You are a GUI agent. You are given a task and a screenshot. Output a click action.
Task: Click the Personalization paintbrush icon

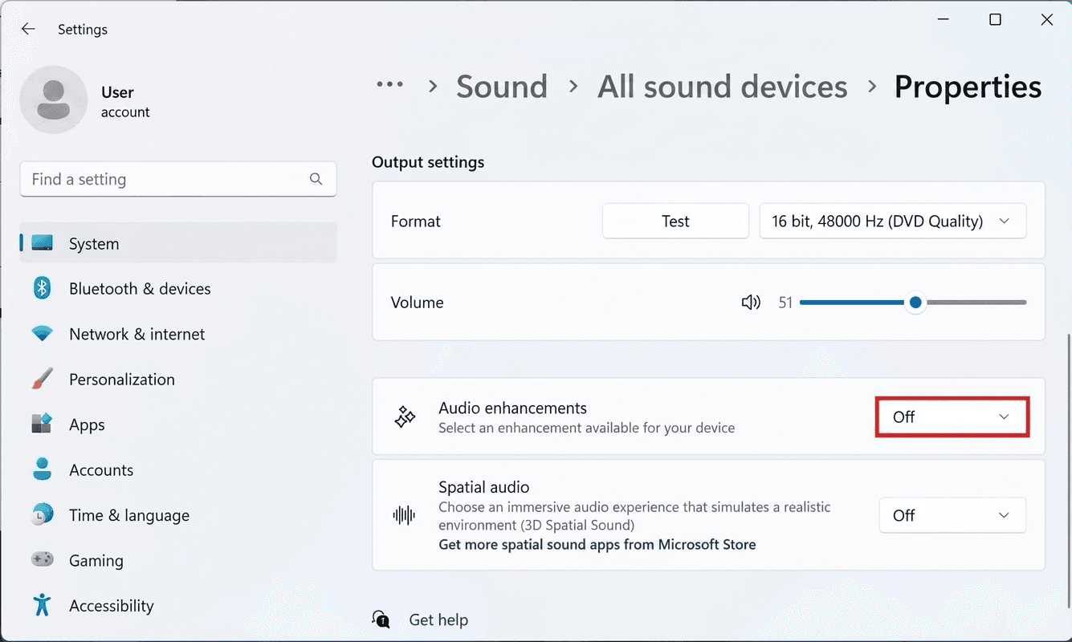(42, 379)
